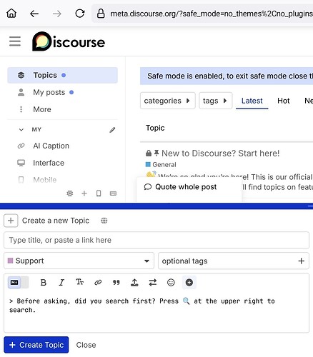Click the Discourse logo
Viewport: 313px width, 357px height.
[x=69, y=41]
